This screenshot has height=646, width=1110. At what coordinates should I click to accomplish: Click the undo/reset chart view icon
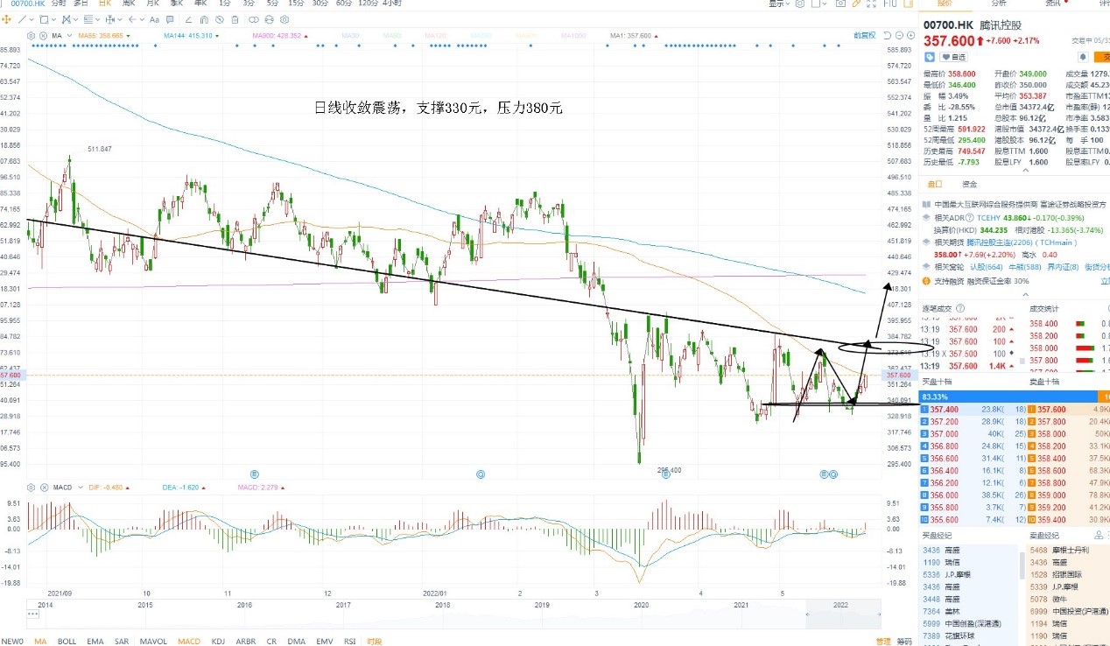(888, 36)
